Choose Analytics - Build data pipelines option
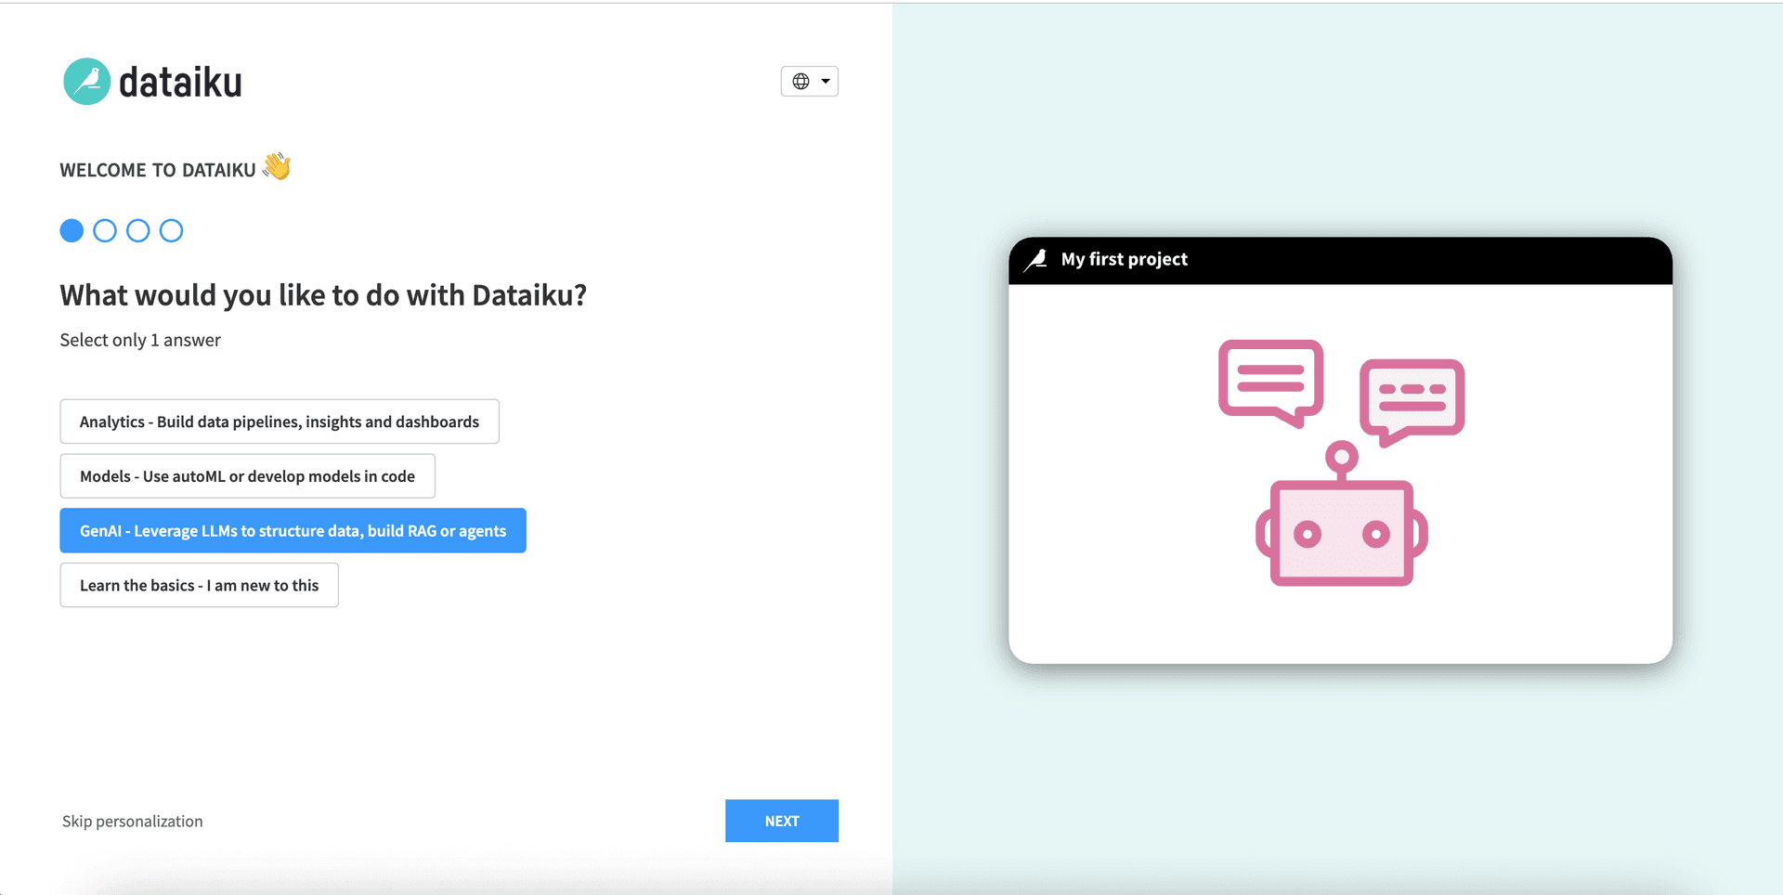 (280, 422)
